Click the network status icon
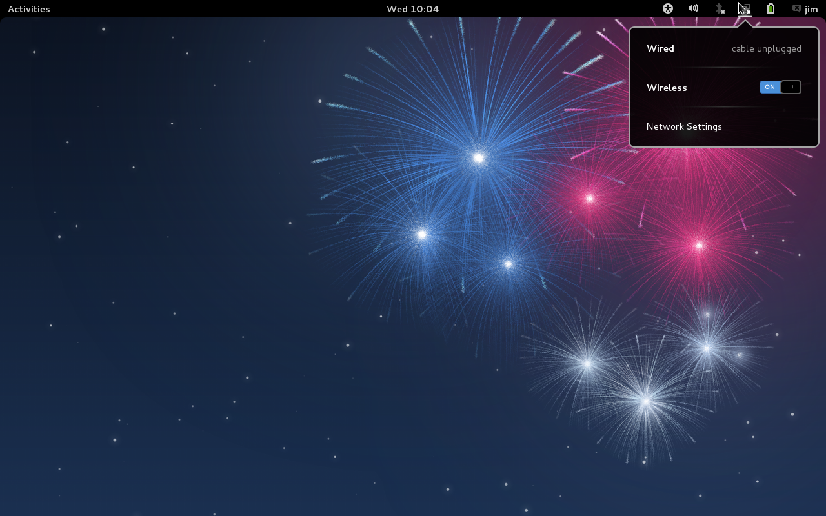 click(745, 9)
